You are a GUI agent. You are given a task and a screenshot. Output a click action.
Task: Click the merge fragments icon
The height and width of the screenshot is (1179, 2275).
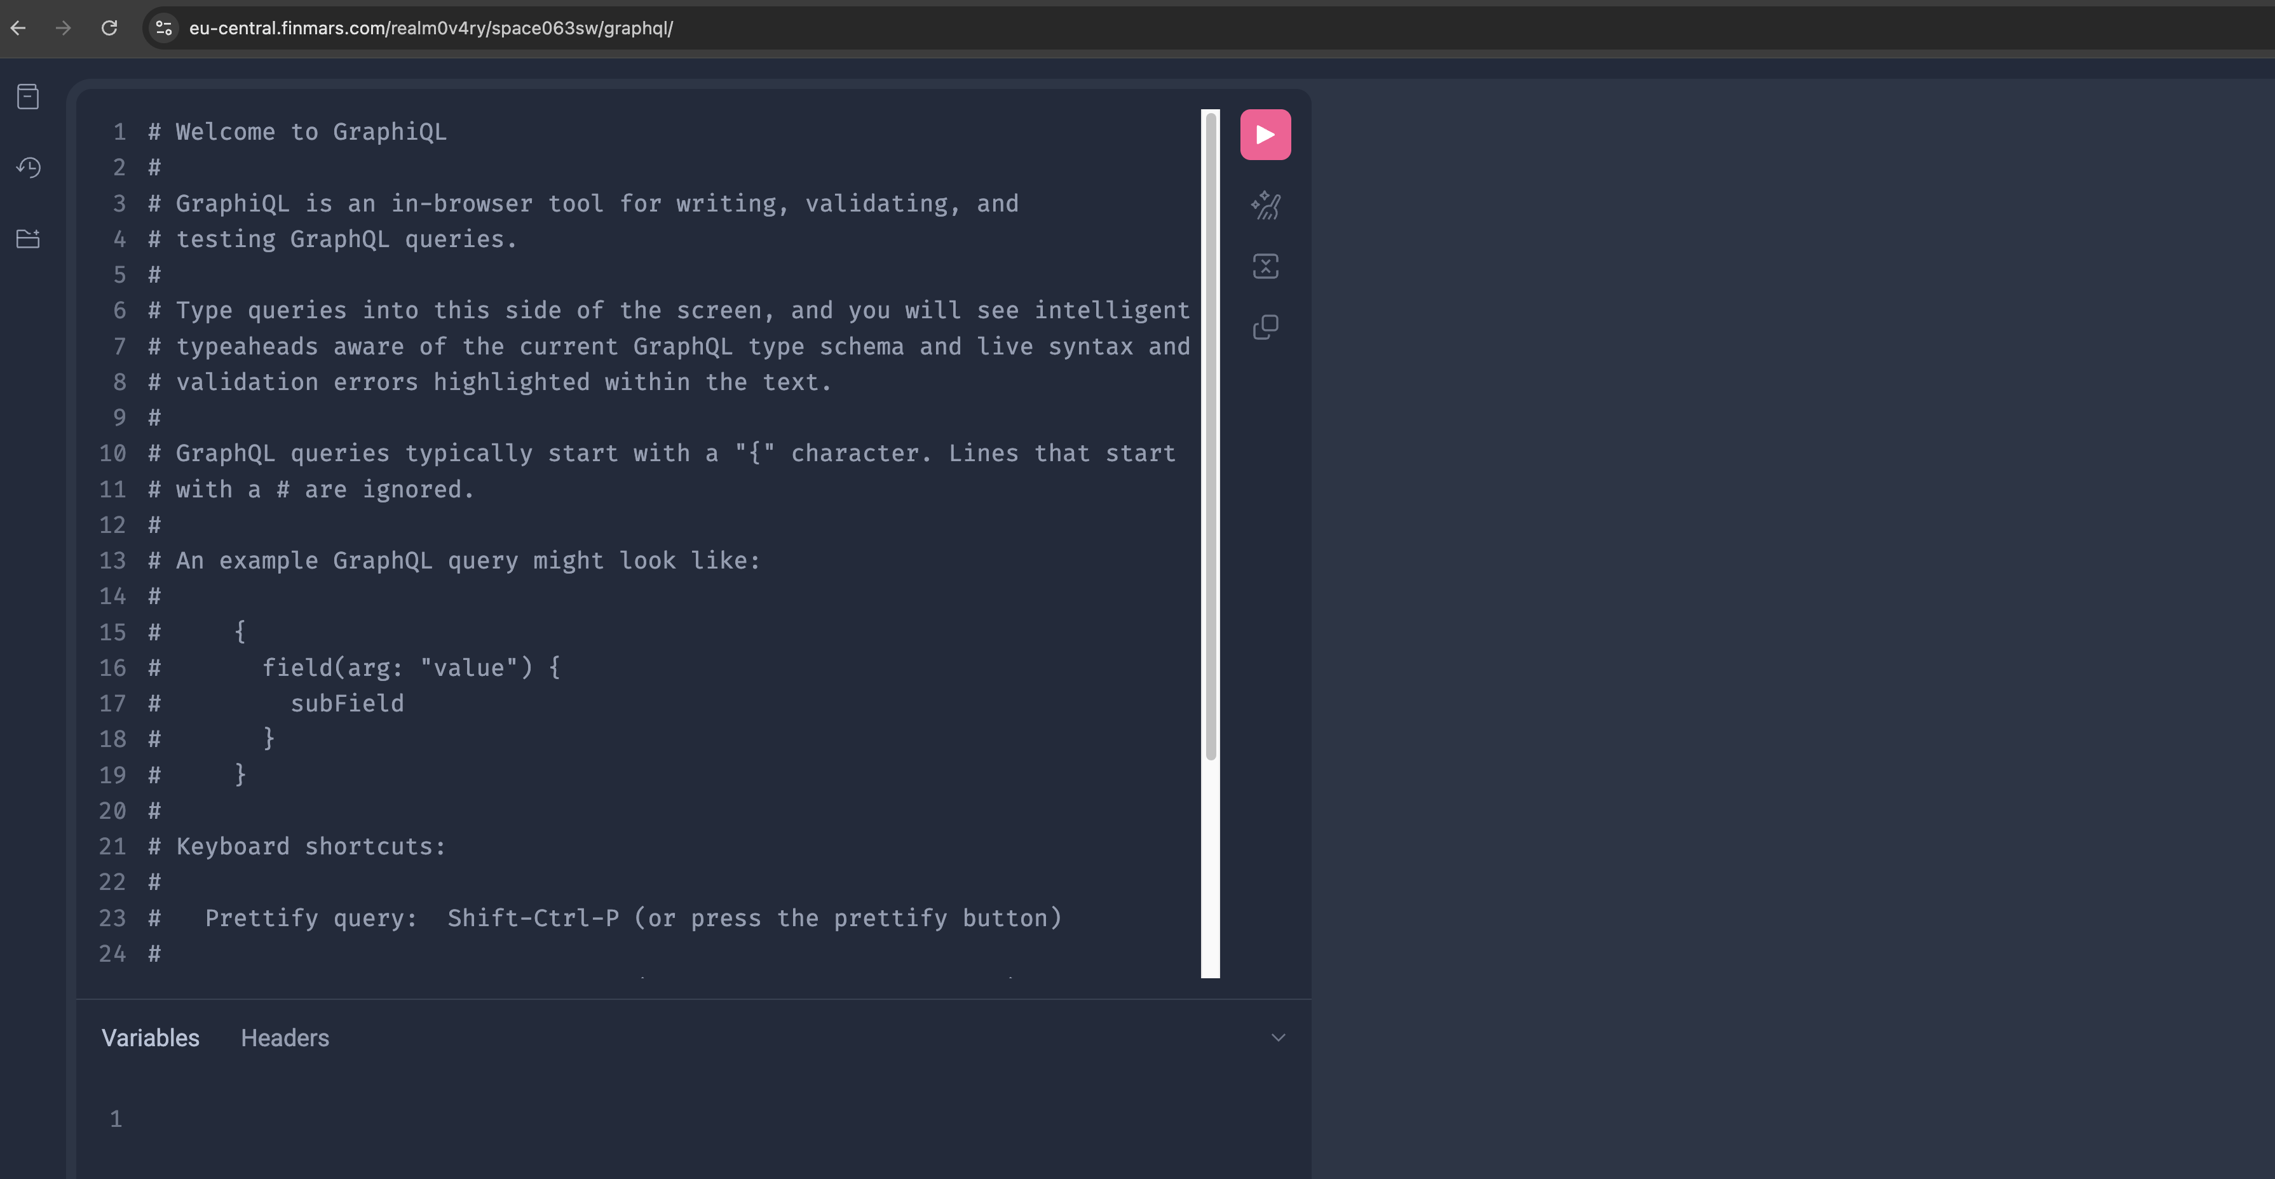click(x=1265, y=266)
